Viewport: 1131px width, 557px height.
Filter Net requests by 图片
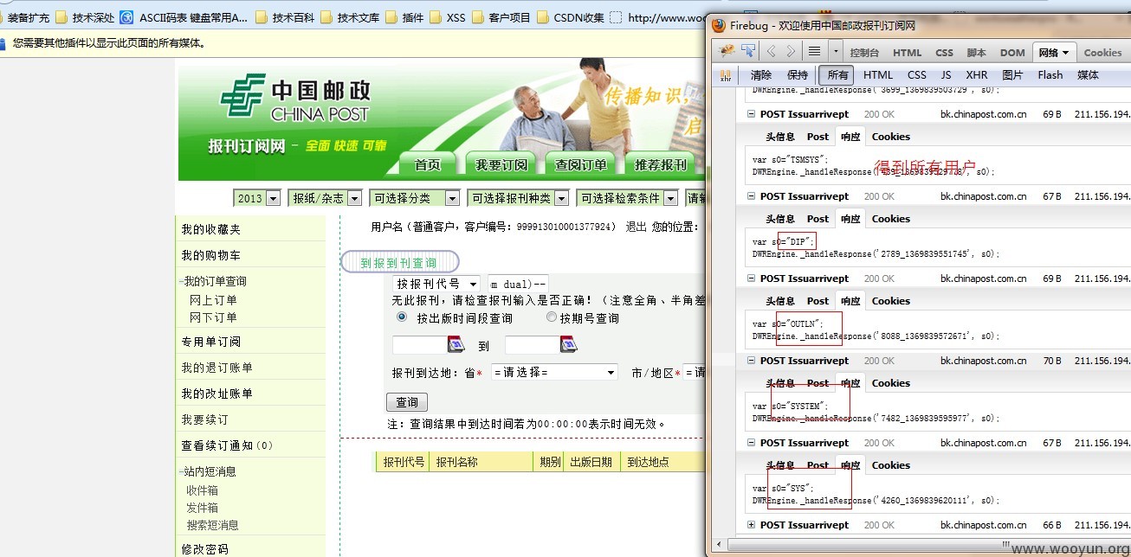pyautogui.click(x=1012, y=75)
